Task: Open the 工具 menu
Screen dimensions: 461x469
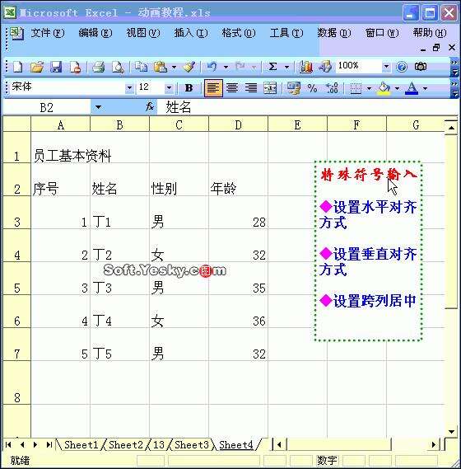Action: [x=286, y=33]
